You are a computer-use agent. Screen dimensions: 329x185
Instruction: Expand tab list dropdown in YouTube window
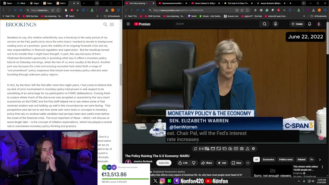click(x=304, y=3)
